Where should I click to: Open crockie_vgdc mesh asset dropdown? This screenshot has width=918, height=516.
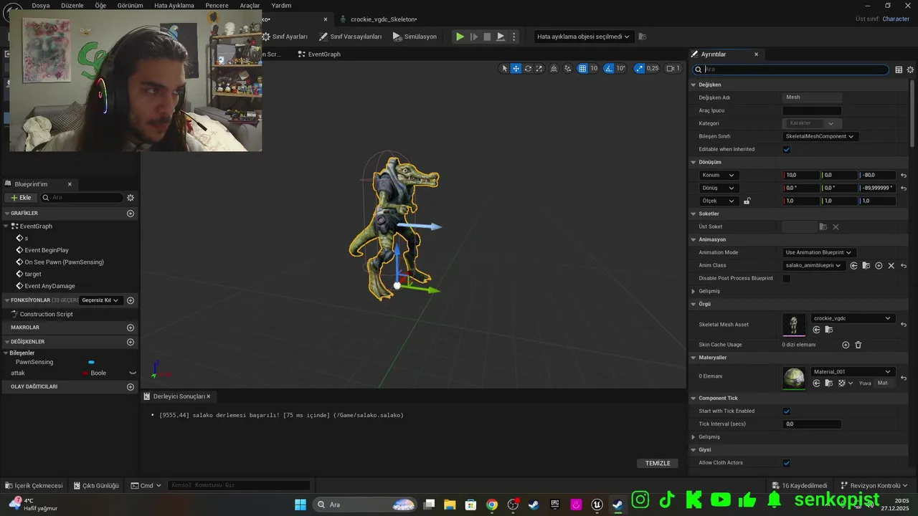(853, 318)
